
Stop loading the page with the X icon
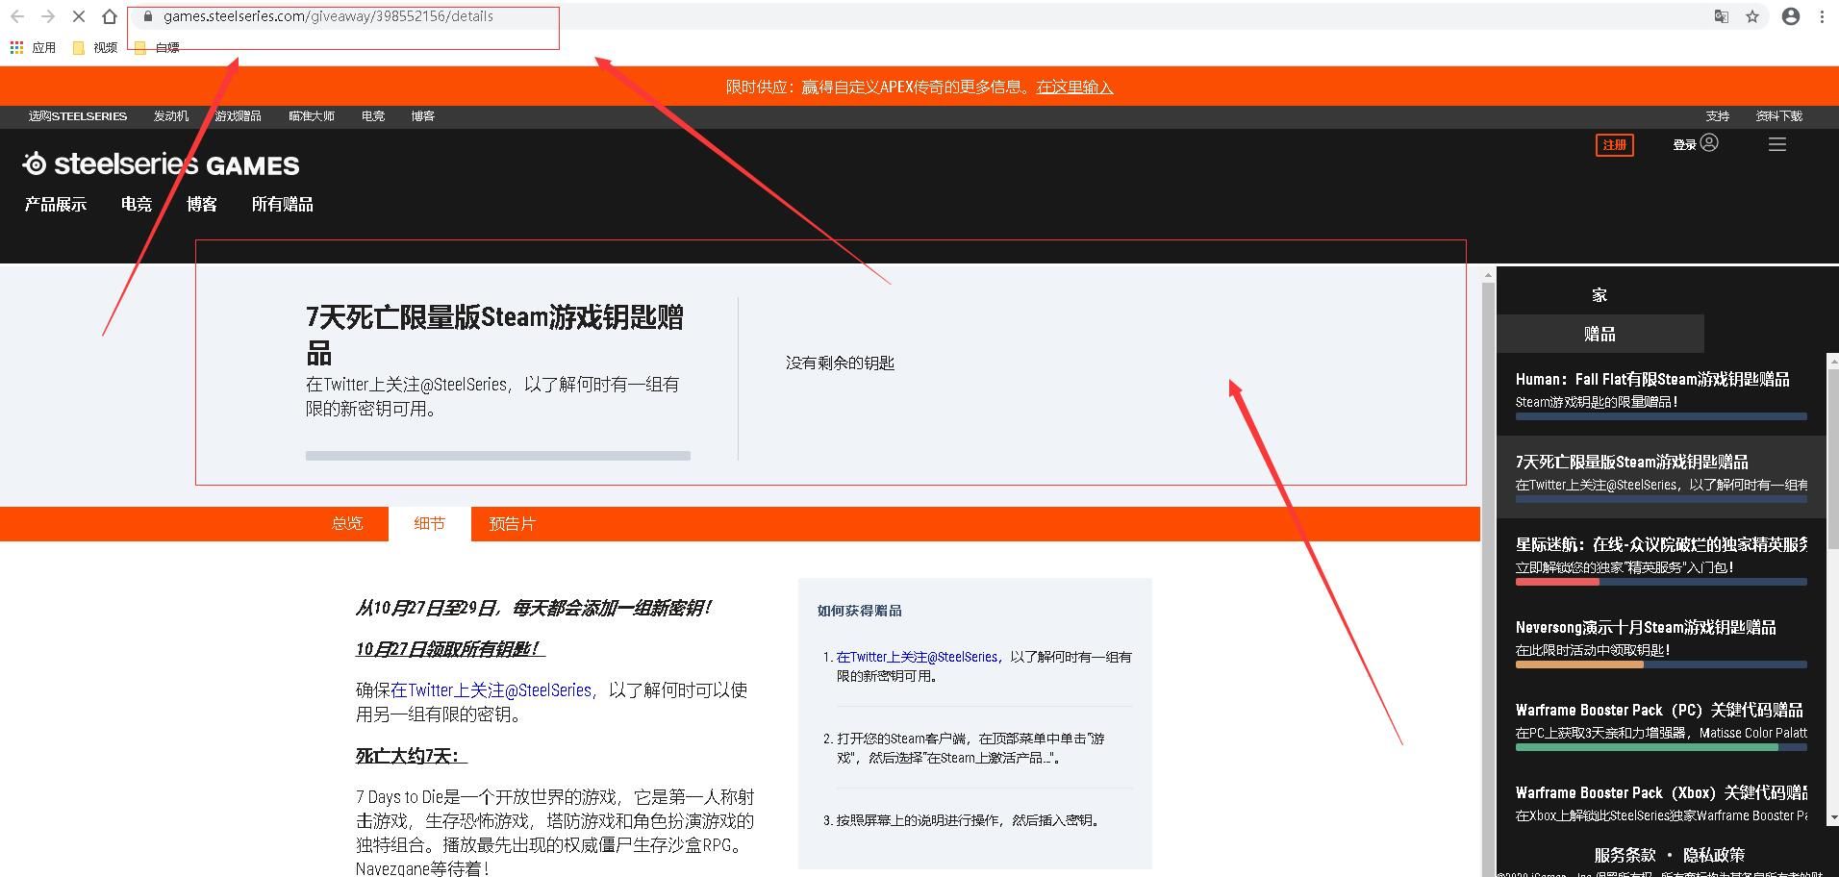pyautogui.click(x=79, y=16)
